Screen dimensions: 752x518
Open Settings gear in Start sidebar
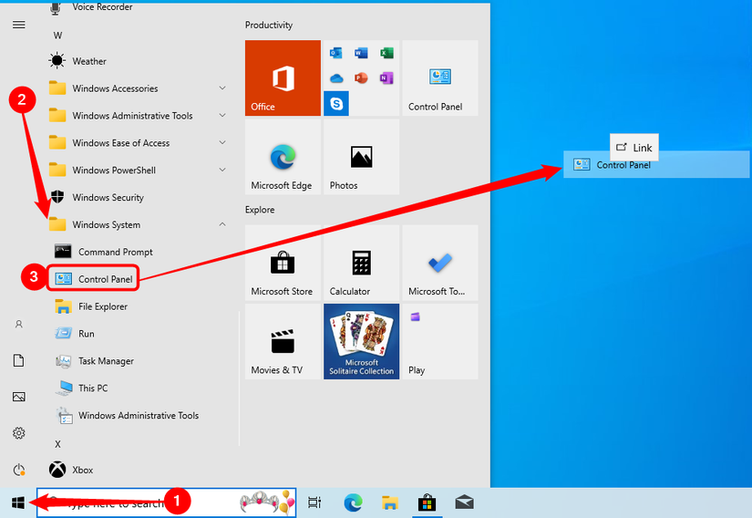pos(18,433)
